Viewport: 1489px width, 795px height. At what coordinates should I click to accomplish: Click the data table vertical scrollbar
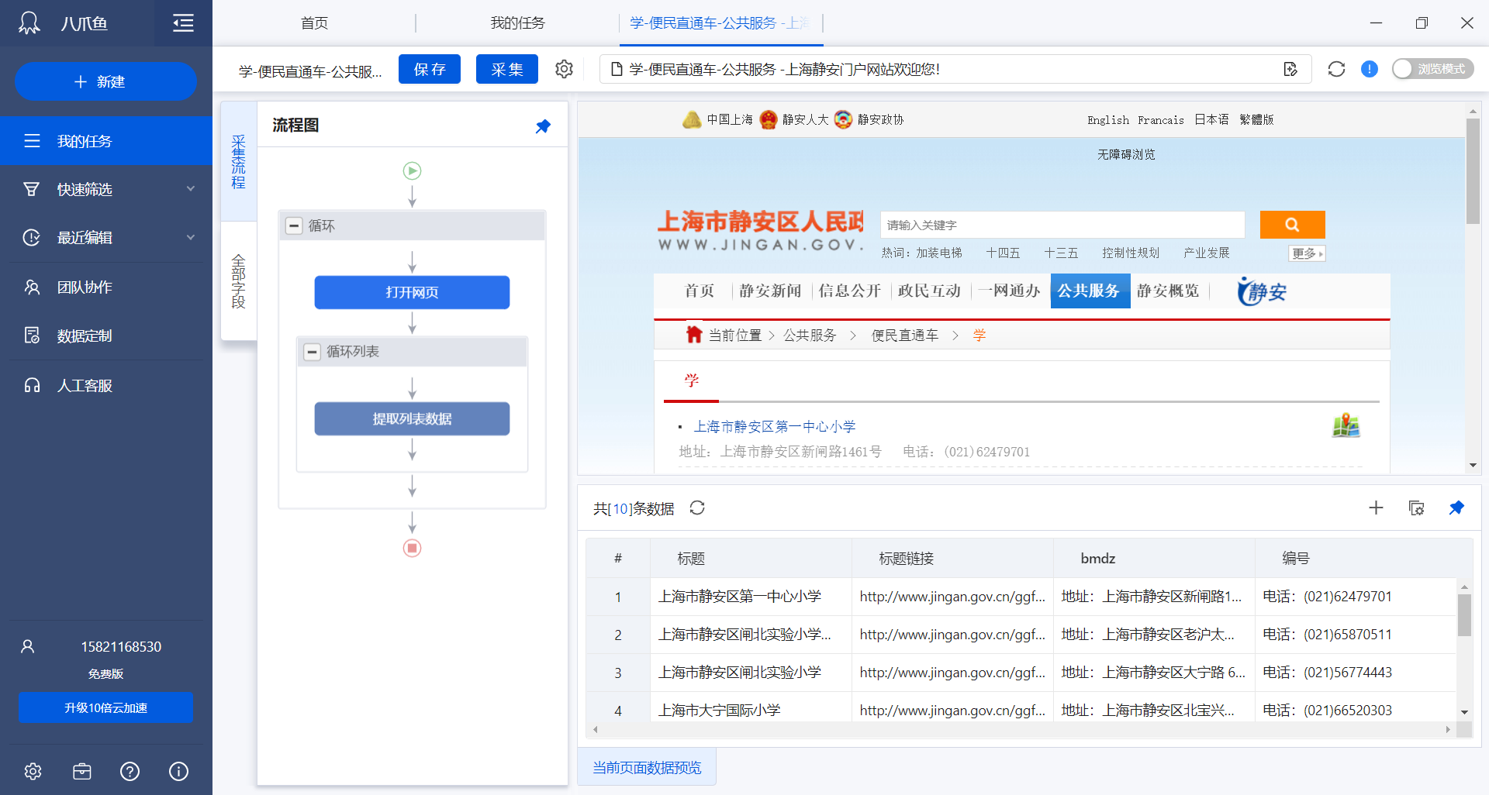point(1464,614)
